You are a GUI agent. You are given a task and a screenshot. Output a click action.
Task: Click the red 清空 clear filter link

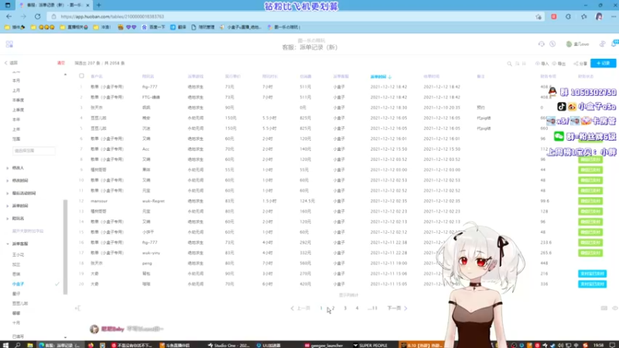(61, 63)
